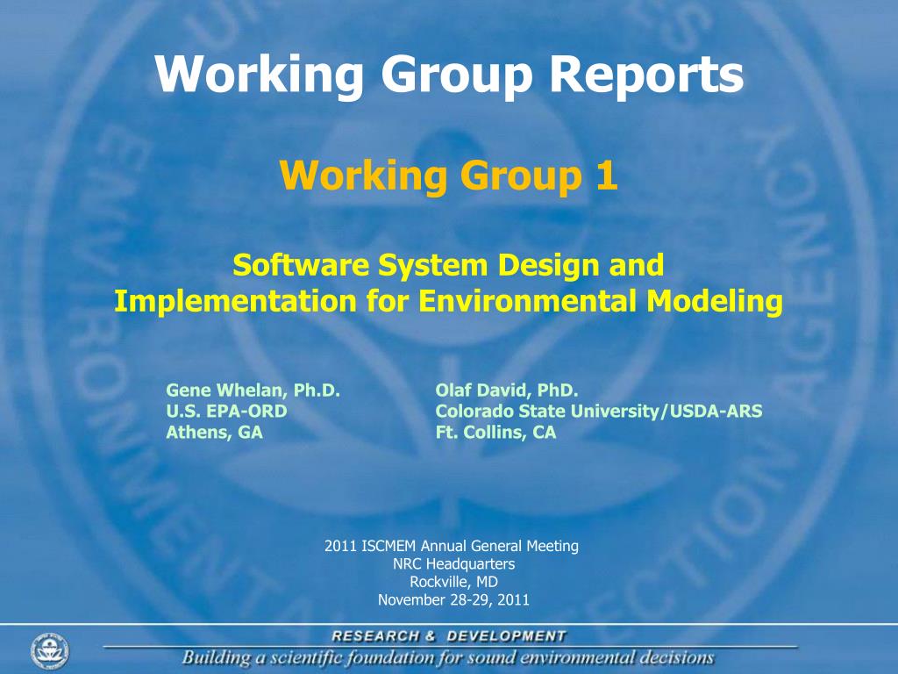Click 'Colorado State University/USDA-ARS' affiliation

(x=599, y=411)
